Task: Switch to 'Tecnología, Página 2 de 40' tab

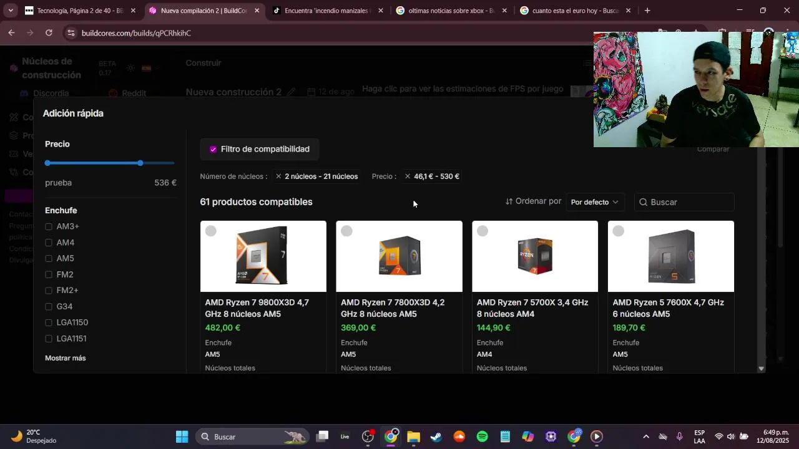Action: coord(80,11)
